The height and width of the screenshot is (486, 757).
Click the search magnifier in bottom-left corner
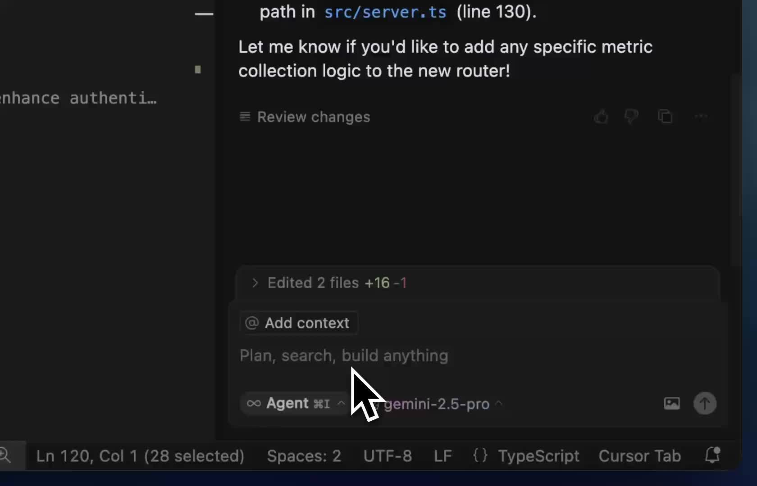tap(5, 455)
